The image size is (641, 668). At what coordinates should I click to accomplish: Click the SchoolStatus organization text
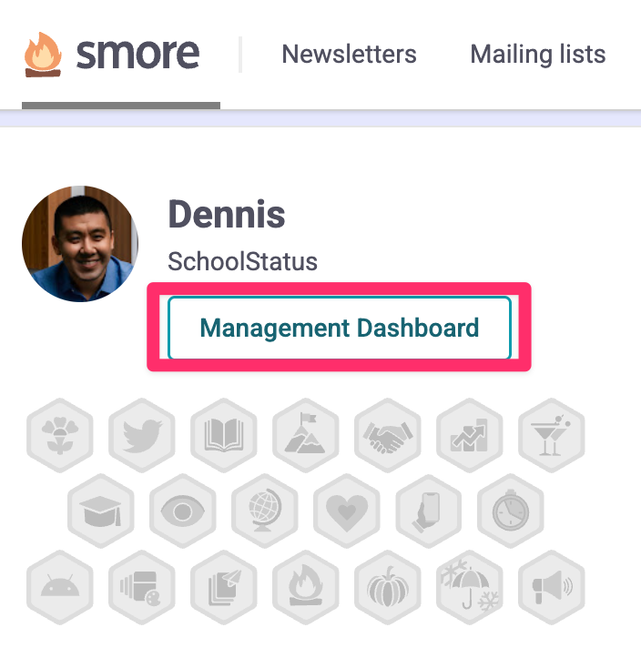[242, 262]
